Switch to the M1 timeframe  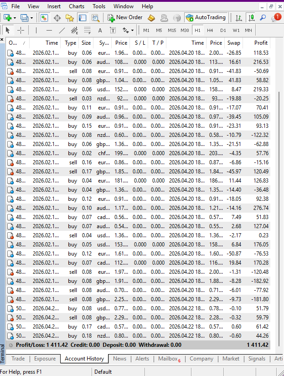click(146, 30)
